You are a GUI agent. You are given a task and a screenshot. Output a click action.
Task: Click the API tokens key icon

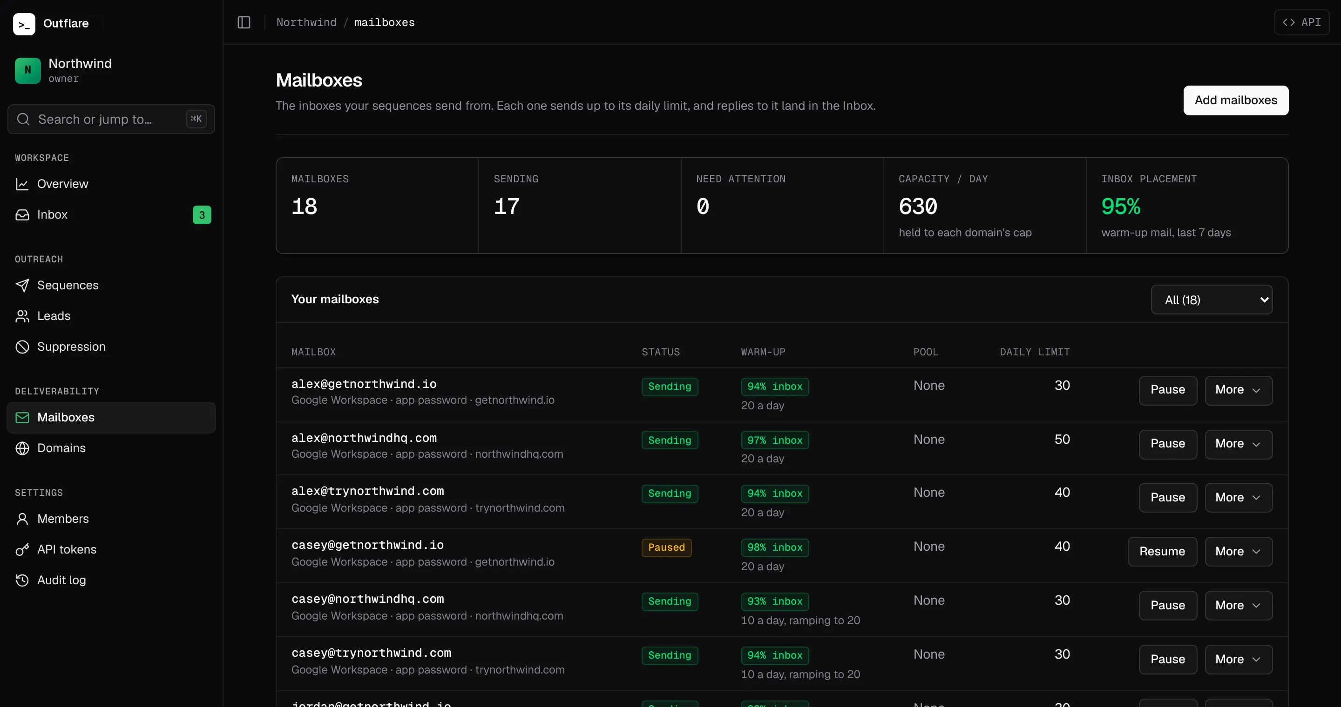pyautogui.click(x=22, y=549)
